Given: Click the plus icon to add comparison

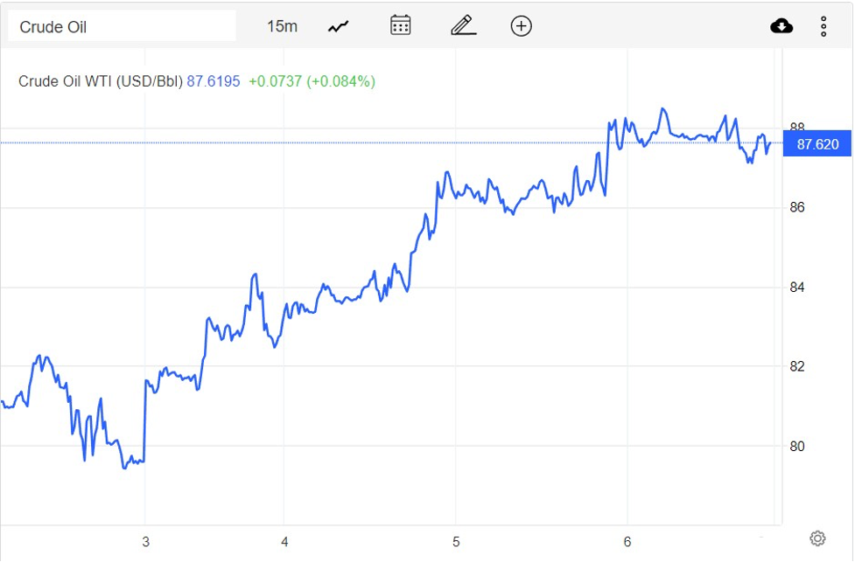Looking at the screenshot, I should click(x=521, y=26).
